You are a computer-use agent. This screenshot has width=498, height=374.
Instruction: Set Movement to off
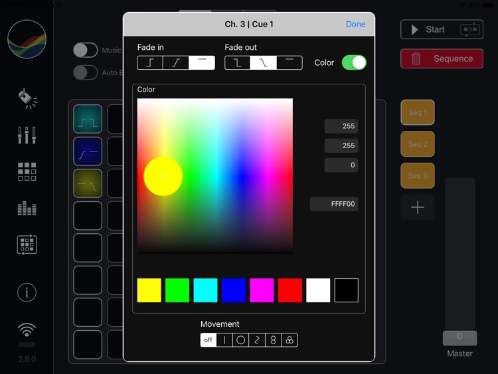coord(208,340)
